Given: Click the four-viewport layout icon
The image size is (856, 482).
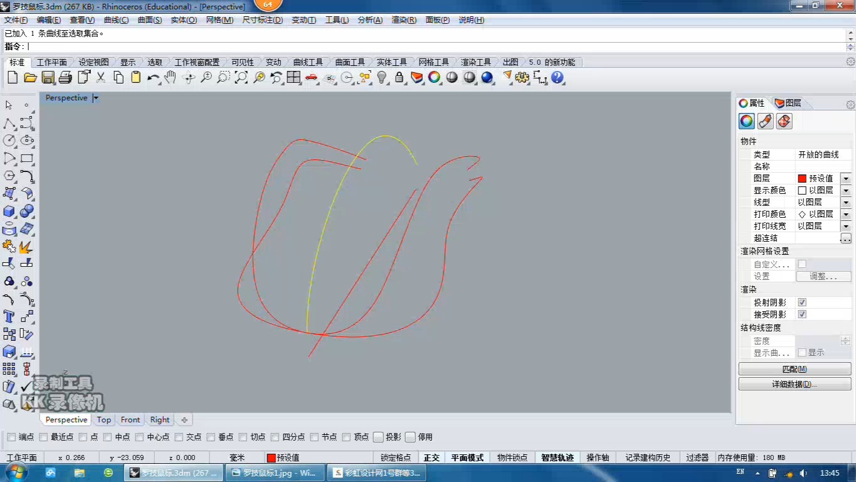Looking at the screenshot, I should pyautogui.click(x=293, y=78).
